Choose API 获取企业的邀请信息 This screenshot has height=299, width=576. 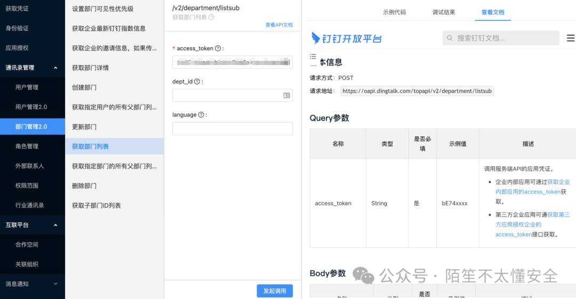pyautogui.click(x=114, y=48)
